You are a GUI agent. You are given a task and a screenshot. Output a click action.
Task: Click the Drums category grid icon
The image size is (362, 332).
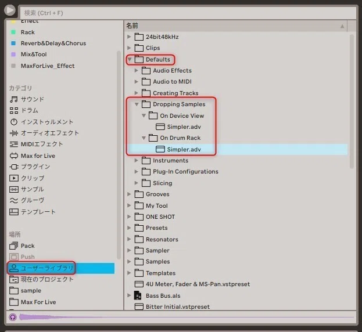[13, 110]
